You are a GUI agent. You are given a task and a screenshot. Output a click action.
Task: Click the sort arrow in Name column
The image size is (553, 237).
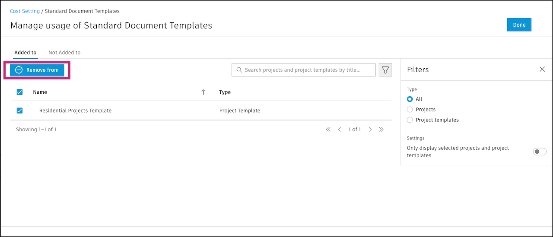[203, 92]
